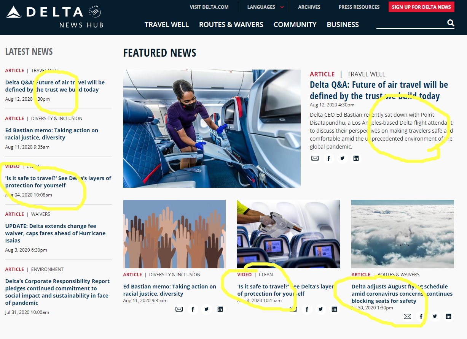
Task: Select the COMMUNITY navigation item
Action: [x=295, y=24]
